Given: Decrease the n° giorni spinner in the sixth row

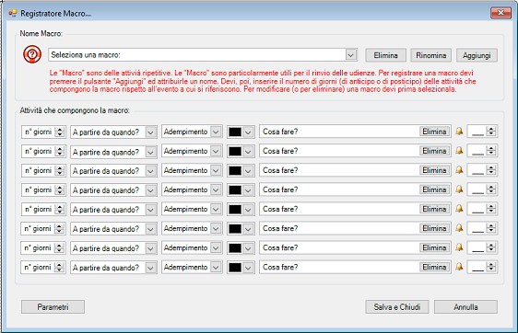Looking at the screenshot, I should coord(60,231).
